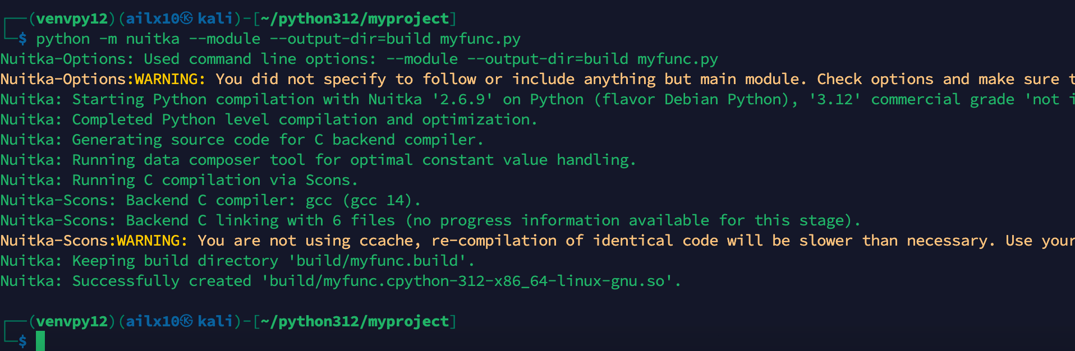
Task: Click the dollar sign beside the green cursor
Action: coord(22,341)
